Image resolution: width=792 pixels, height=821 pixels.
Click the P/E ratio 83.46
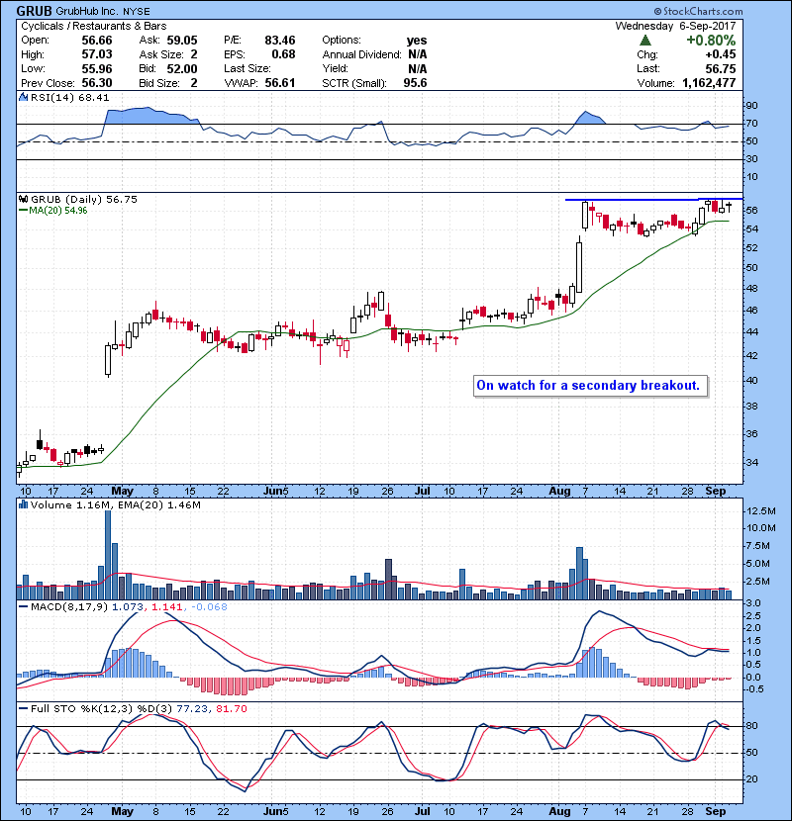[280, 41]
